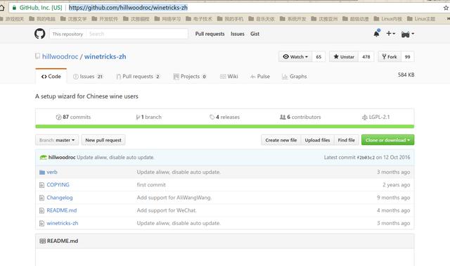
Task: Click the README.md header book icon
Action: tap(42, 241)
